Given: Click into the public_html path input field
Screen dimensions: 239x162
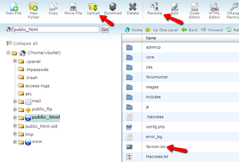Looking at the screenshot, I should tap(56, 29).
